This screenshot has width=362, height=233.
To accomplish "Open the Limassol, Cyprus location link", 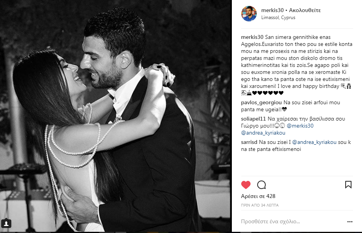I will point(278,18).
